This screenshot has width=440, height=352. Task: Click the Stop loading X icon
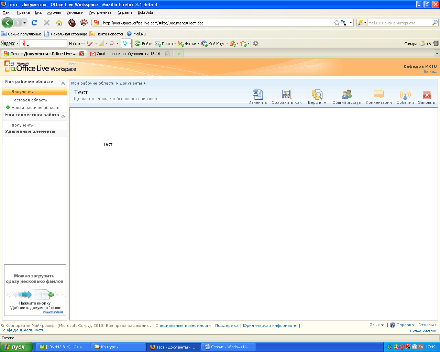coord(47,23)
